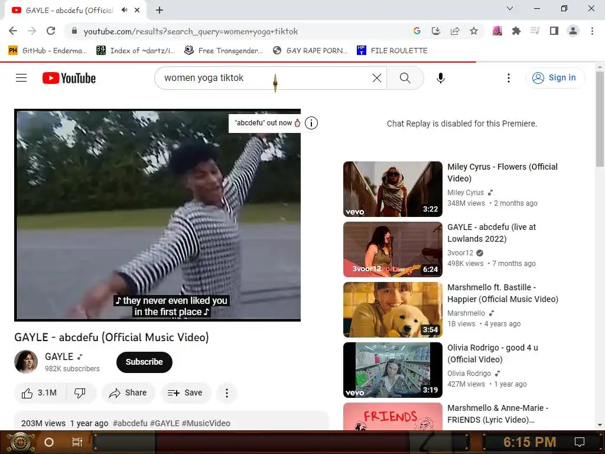
Task: Click title Olivia Rodrigo - good 4 u
Action: pyautogui.click(x=493, y=354)
